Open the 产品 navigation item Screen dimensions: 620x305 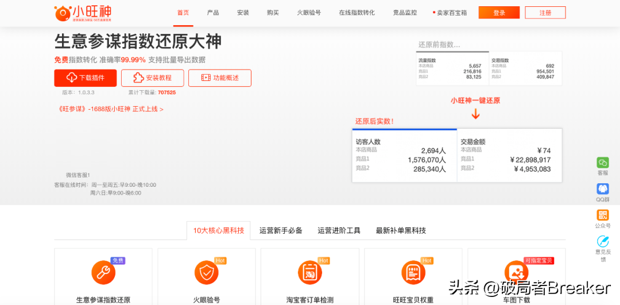[x=213, y=13]
